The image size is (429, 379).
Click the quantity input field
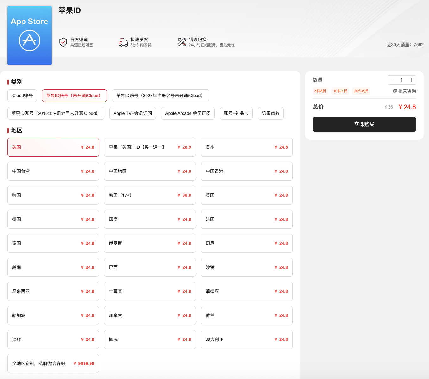(x=401, y=80)
